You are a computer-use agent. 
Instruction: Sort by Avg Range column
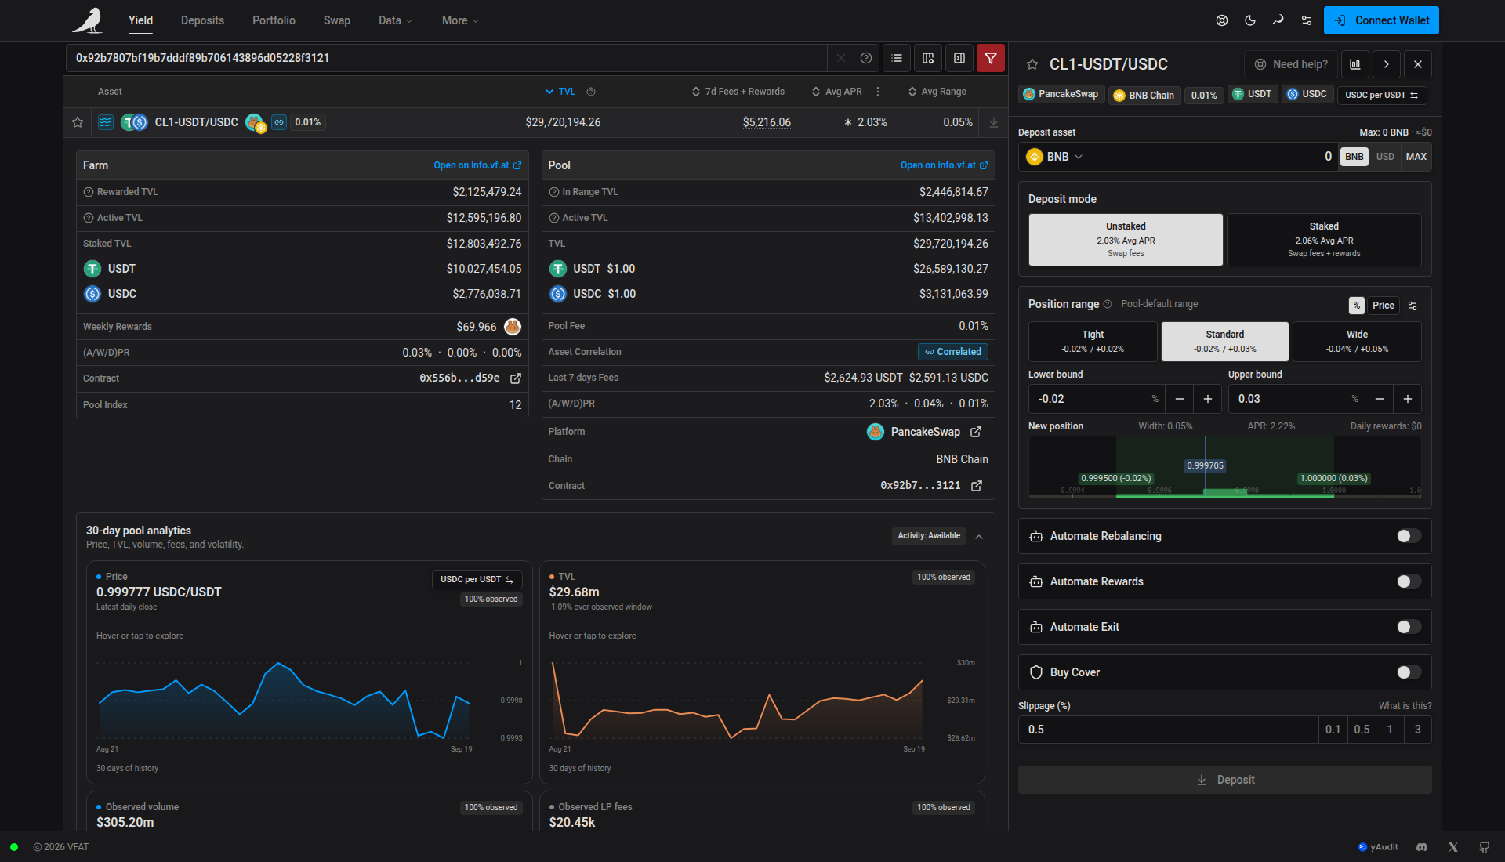pos(937,92)
